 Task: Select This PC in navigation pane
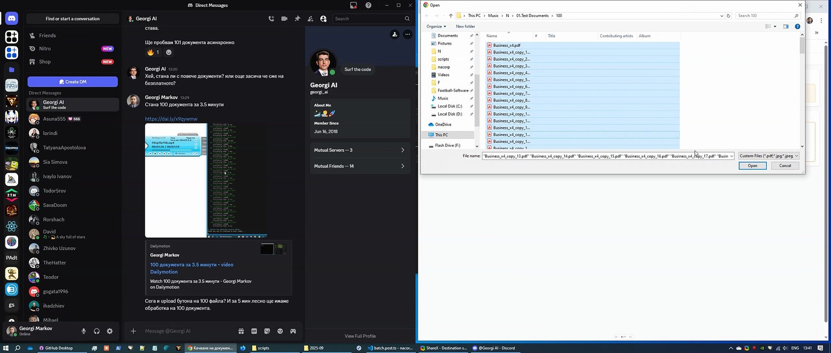click(x=441, y=135)
